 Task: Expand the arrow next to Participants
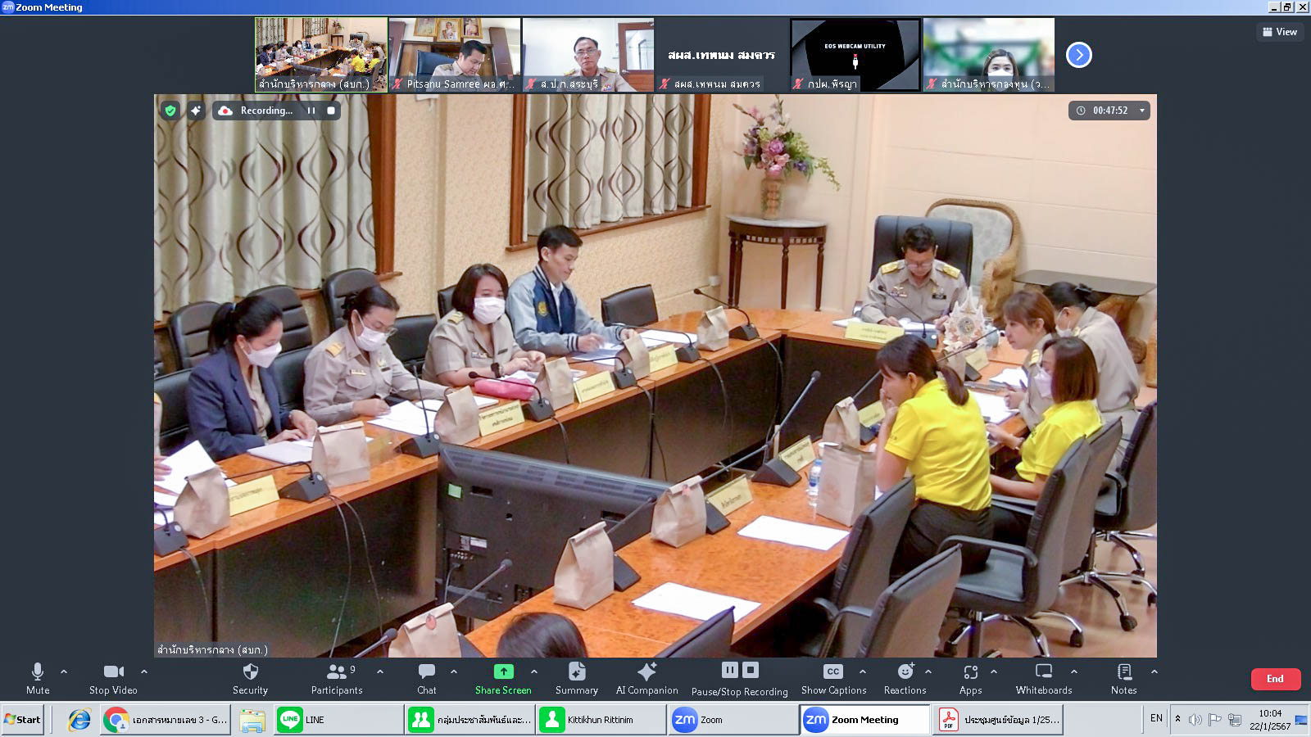point(380,671)
